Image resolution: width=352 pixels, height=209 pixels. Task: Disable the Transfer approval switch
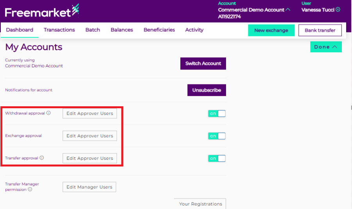point(217,158)
